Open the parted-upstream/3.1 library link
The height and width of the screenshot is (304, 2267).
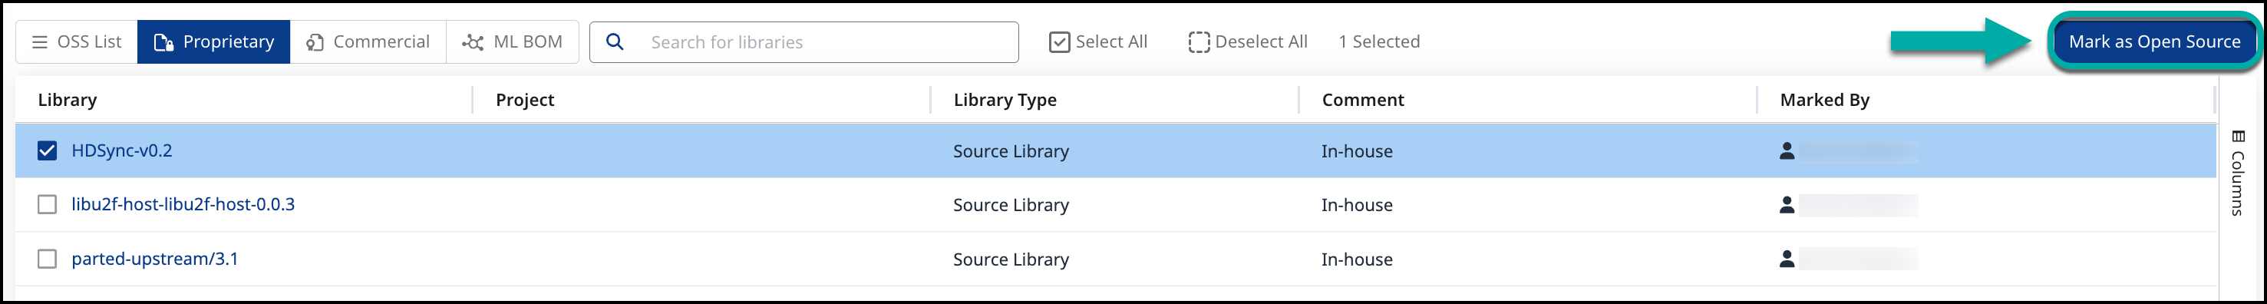(155, 258)
